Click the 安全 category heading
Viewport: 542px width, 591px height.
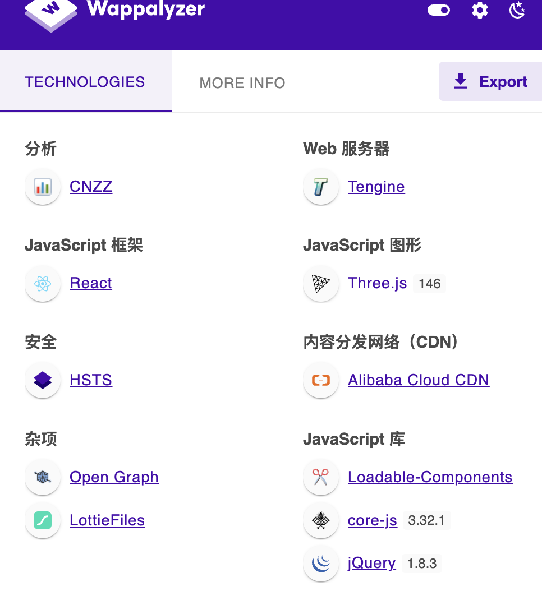click(41, 342)
